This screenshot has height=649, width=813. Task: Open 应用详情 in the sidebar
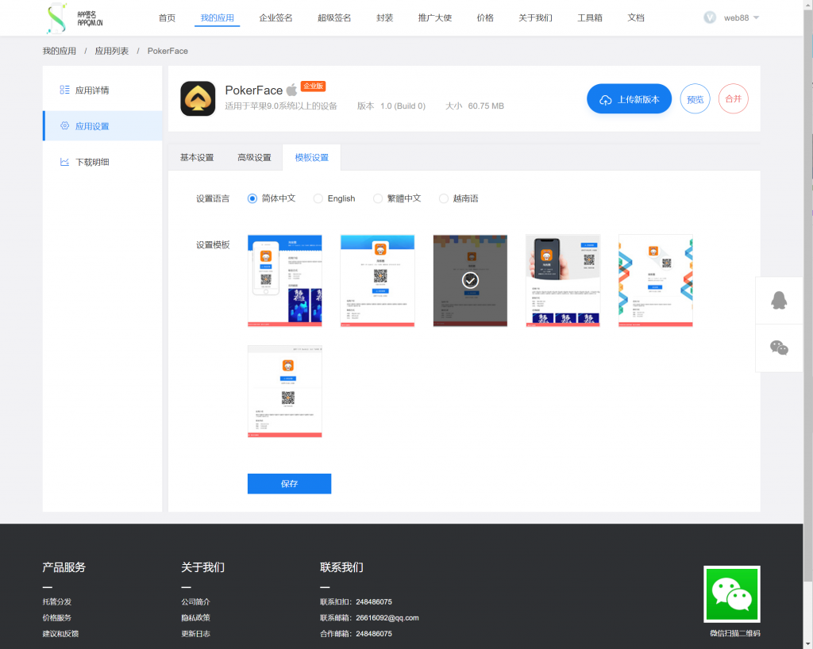(x=91, y=90)
